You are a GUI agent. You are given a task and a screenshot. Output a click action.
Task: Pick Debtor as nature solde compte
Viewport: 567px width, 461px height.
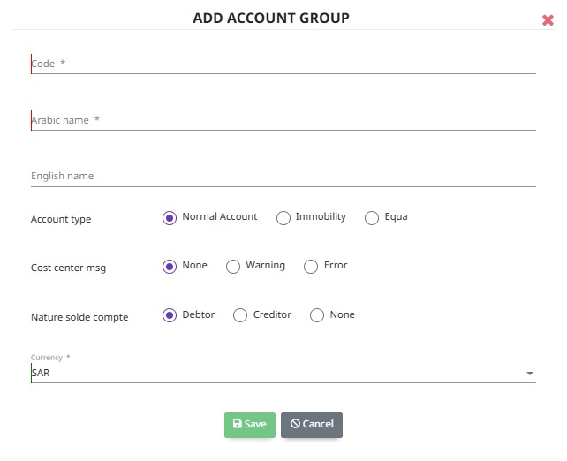[170, 315]
